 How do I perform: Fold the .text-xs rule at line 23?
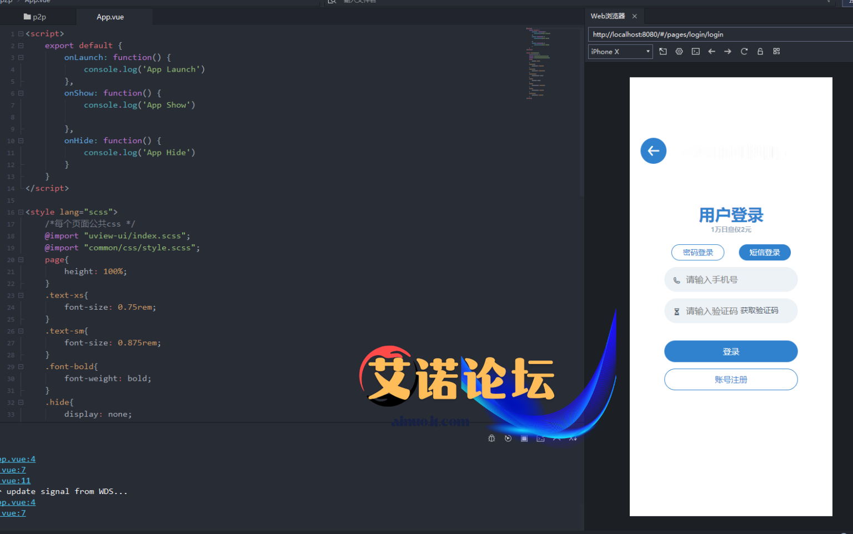point(21,295)
